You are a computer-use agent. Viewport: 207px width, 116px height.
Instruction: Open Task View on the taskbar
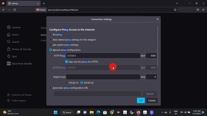click(x=78, y=112)
